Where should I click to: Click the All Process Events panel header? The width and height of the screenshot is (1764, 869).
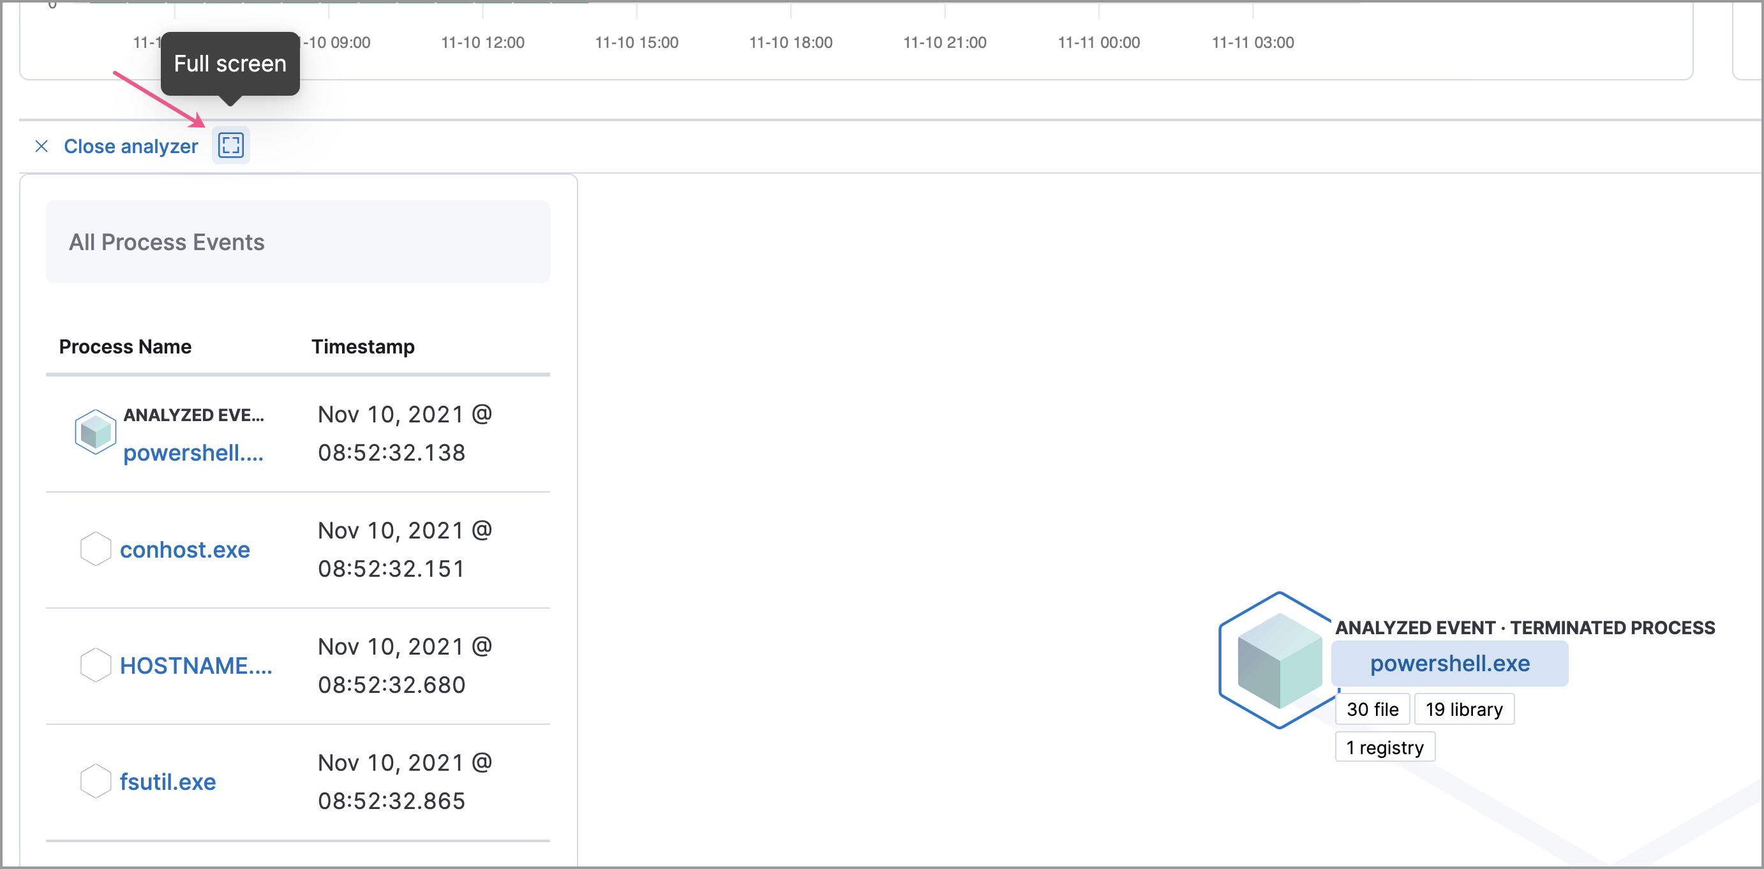point(167,242)
